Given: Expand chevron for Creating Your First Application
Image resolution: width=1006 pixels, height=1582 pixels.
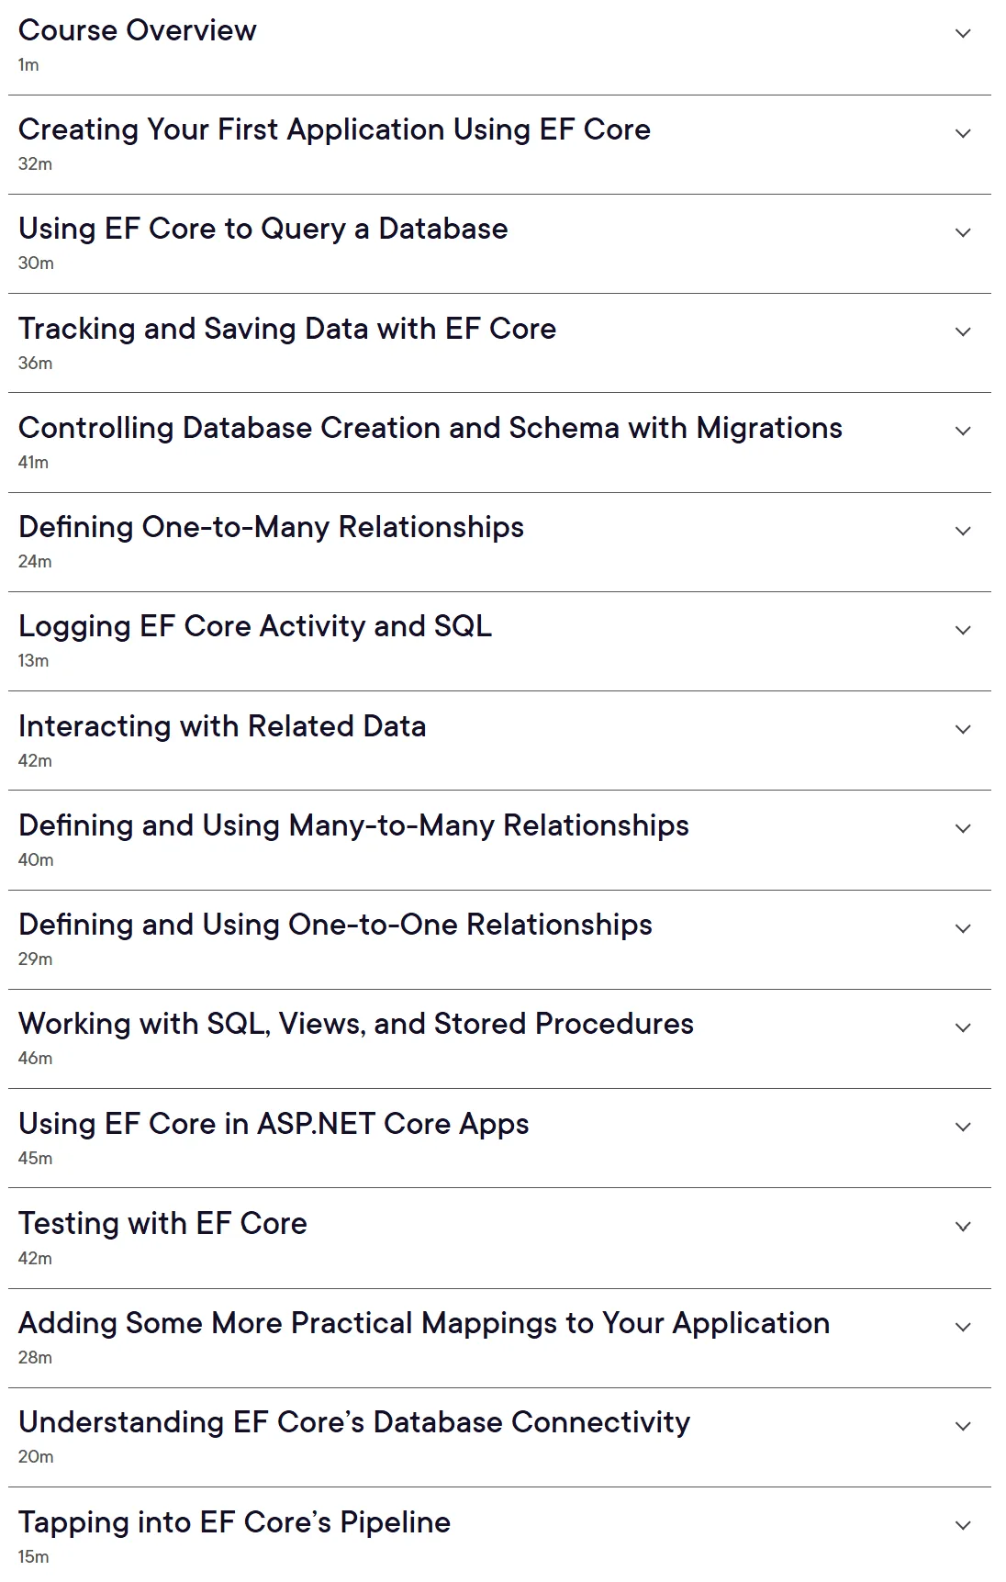Looking at the screenshot, I should [x=963, y=133].
